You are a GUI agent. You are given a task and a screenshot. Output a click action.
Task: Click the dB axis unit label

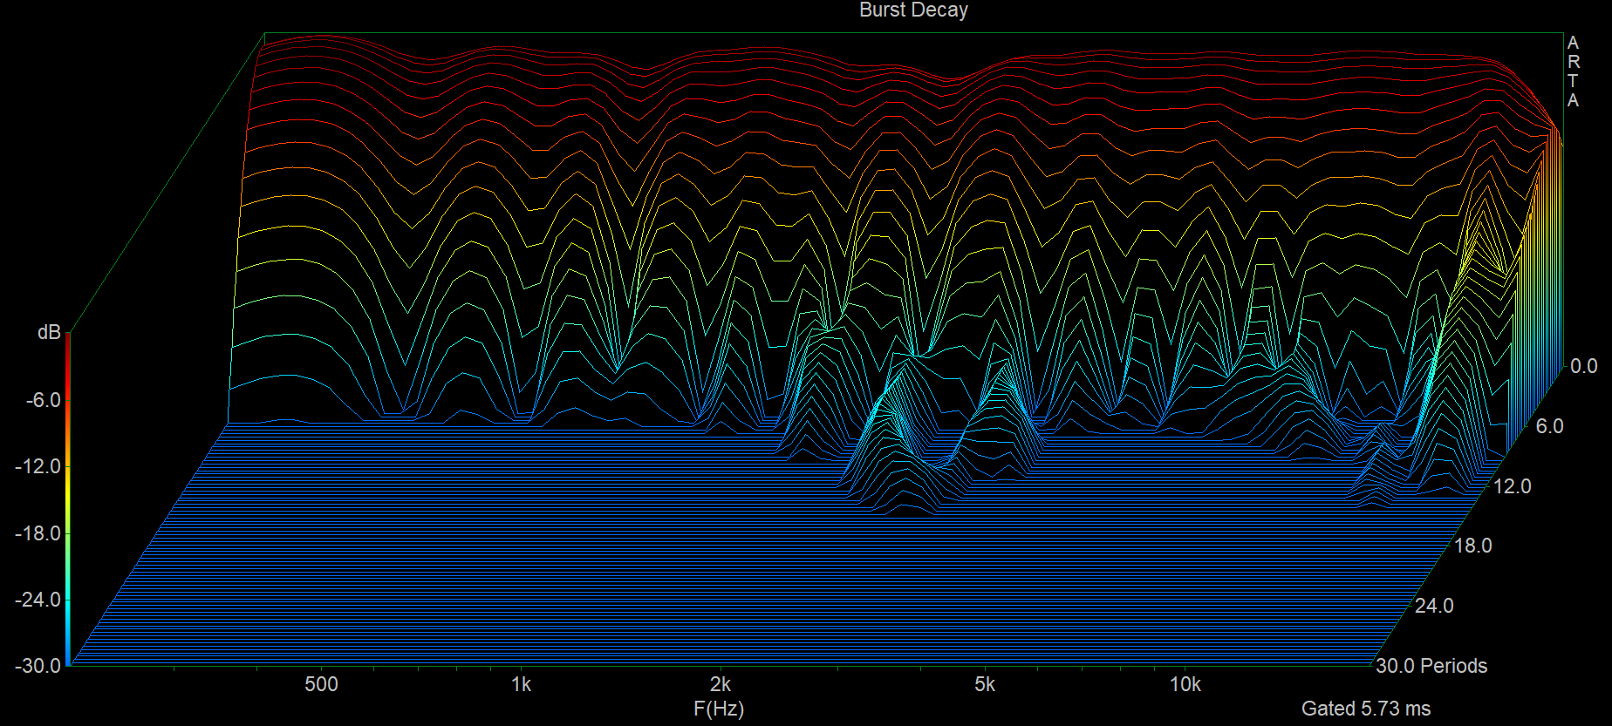(49, 333)
